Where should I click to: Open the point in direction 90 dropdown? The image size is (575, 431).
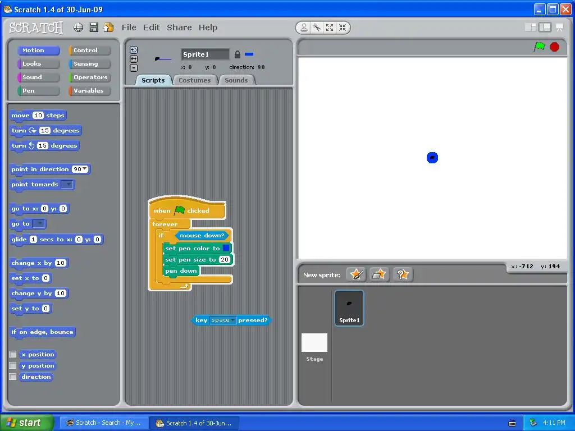click(85, 168)
